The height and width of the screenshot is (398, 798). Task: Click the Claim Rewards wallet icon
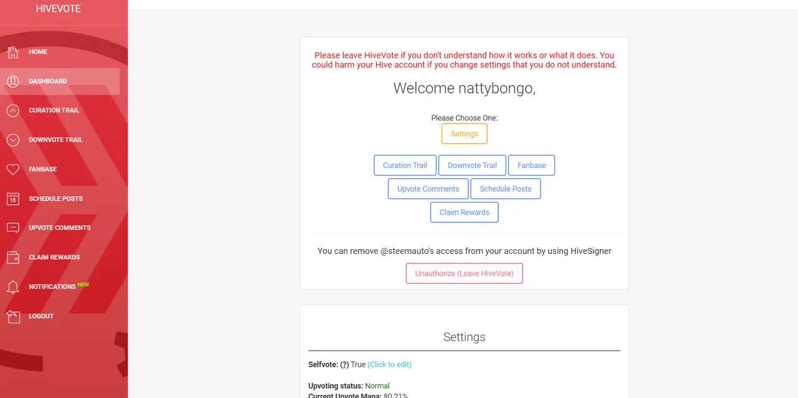[12, 257]
